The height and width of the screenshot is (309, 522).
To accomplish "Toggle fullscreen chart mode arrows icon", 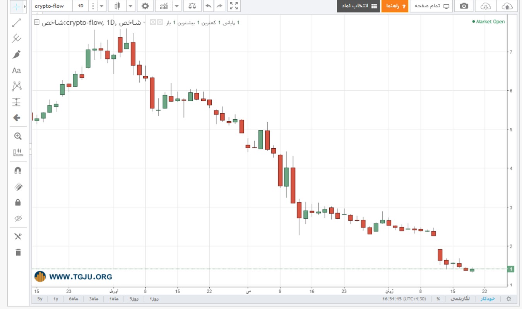I will click(x=234, y=6).
